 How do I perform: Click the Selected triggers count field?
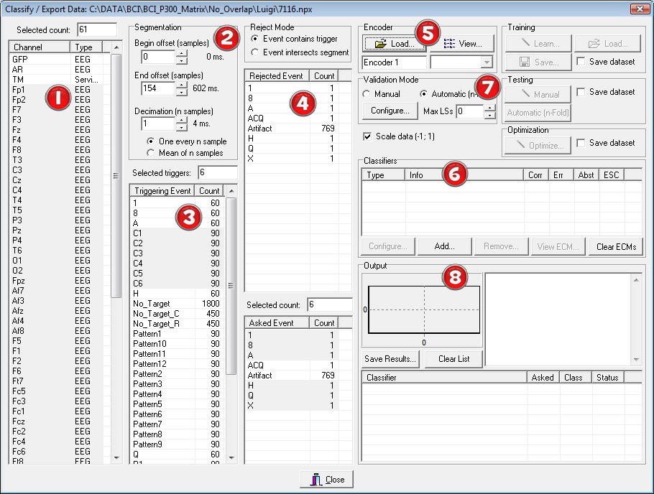click(218, 172)
